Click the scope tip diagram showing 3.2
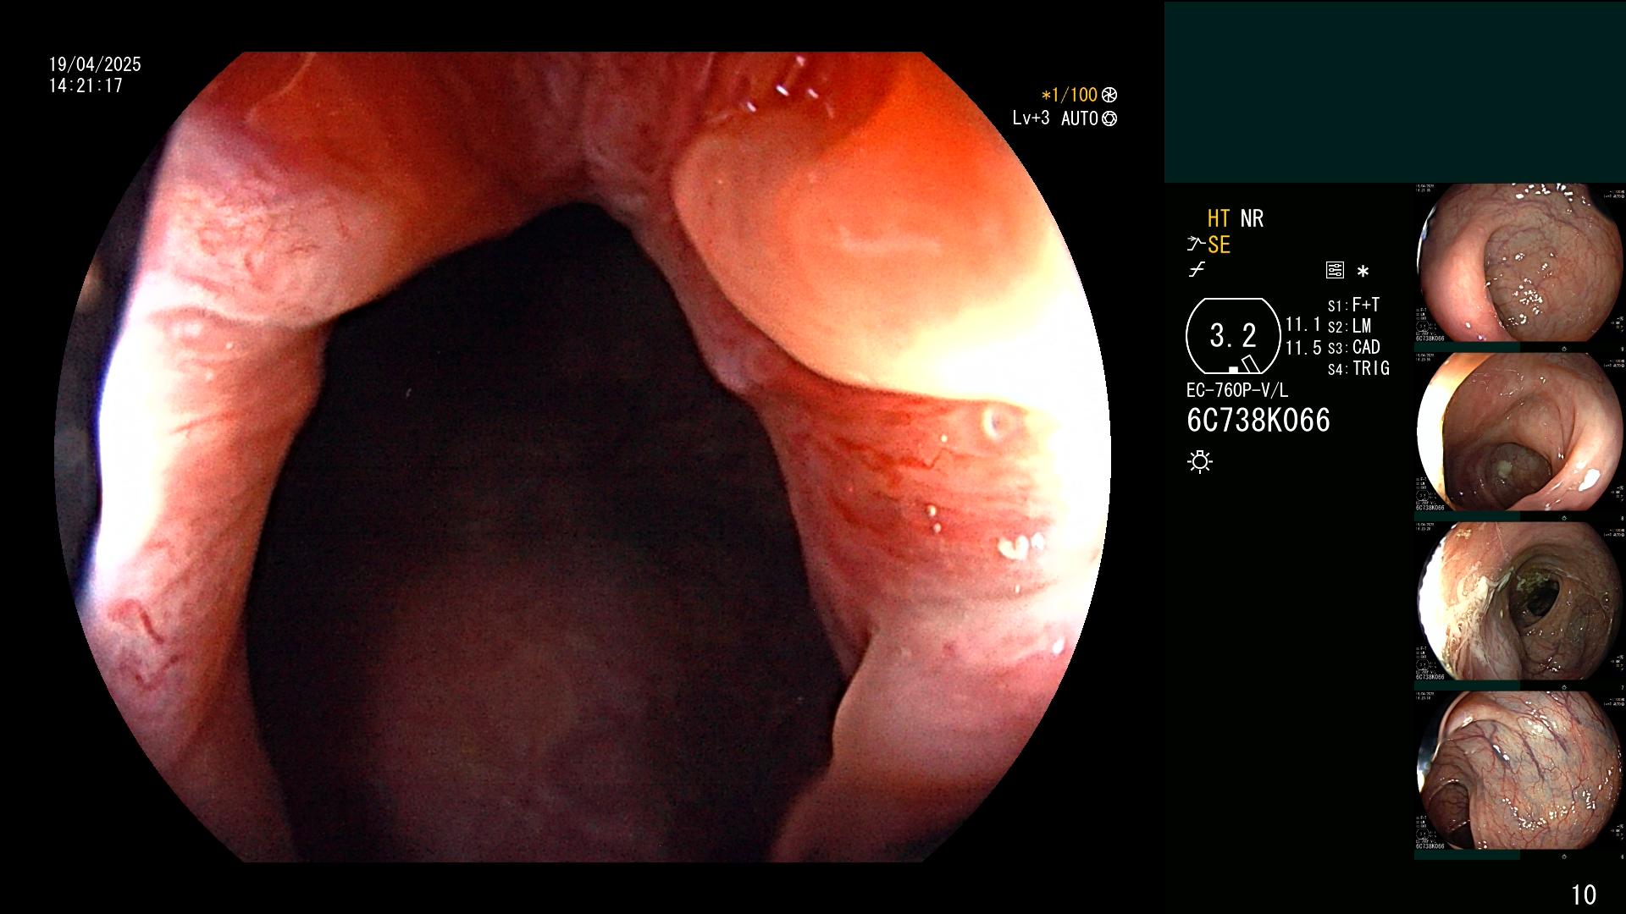The height and width of the screenshot is (914, 1626). click(x=1233, y=336)
